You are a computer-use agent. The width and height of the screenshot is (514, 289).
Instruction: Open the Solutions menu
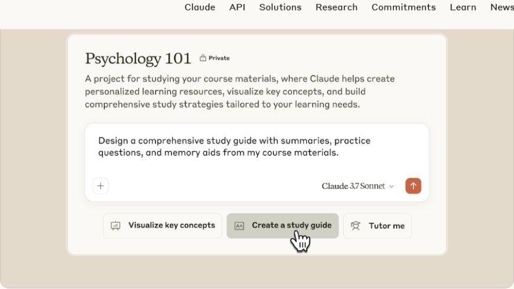click(280, 7)
